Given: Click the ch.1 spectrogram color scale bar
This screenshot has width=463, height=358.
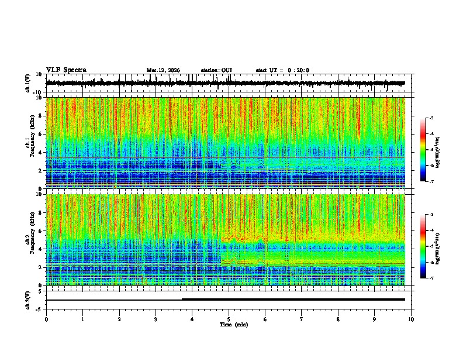Looking at the screenshot, I should (x=423, y=150).
